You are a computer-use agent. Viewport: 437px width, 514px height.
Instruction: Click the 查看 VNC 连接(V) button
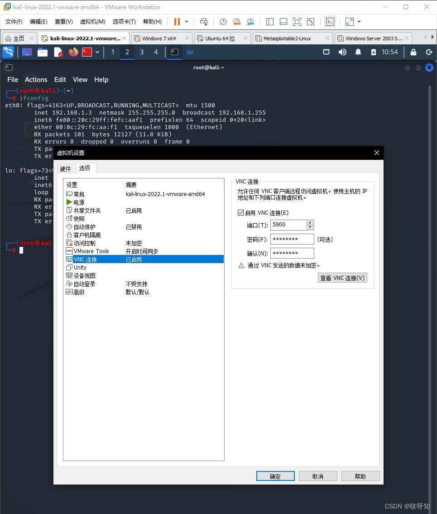click(x=342, y=278)
